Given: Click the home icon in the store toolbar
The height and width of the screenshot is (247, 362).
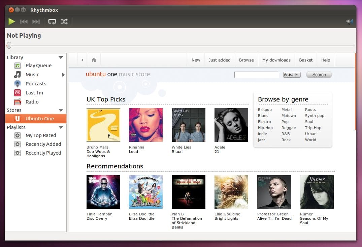Looking at the screenshot, I should tap(93, 59).
